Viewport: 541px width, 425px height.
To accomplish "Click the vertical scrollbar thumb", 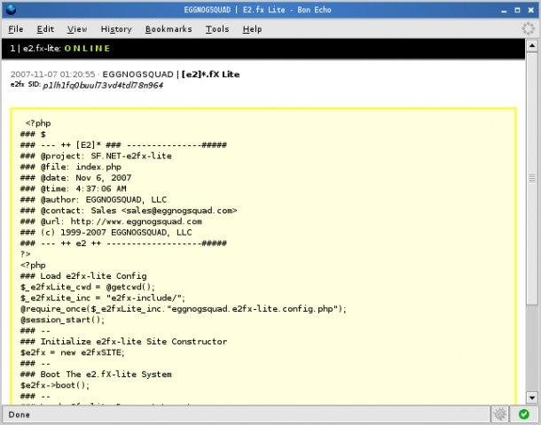I will coord(532,178).
